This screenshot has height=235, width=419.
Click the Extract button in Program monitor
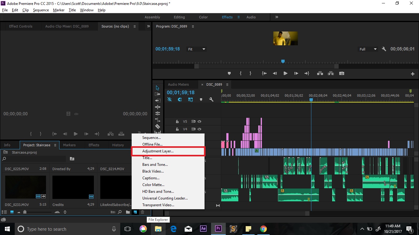(x=331, y=73)
